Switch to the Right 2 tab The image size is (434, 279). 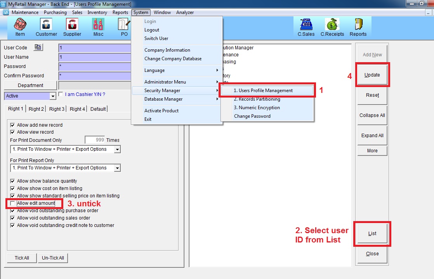[36, 109]
